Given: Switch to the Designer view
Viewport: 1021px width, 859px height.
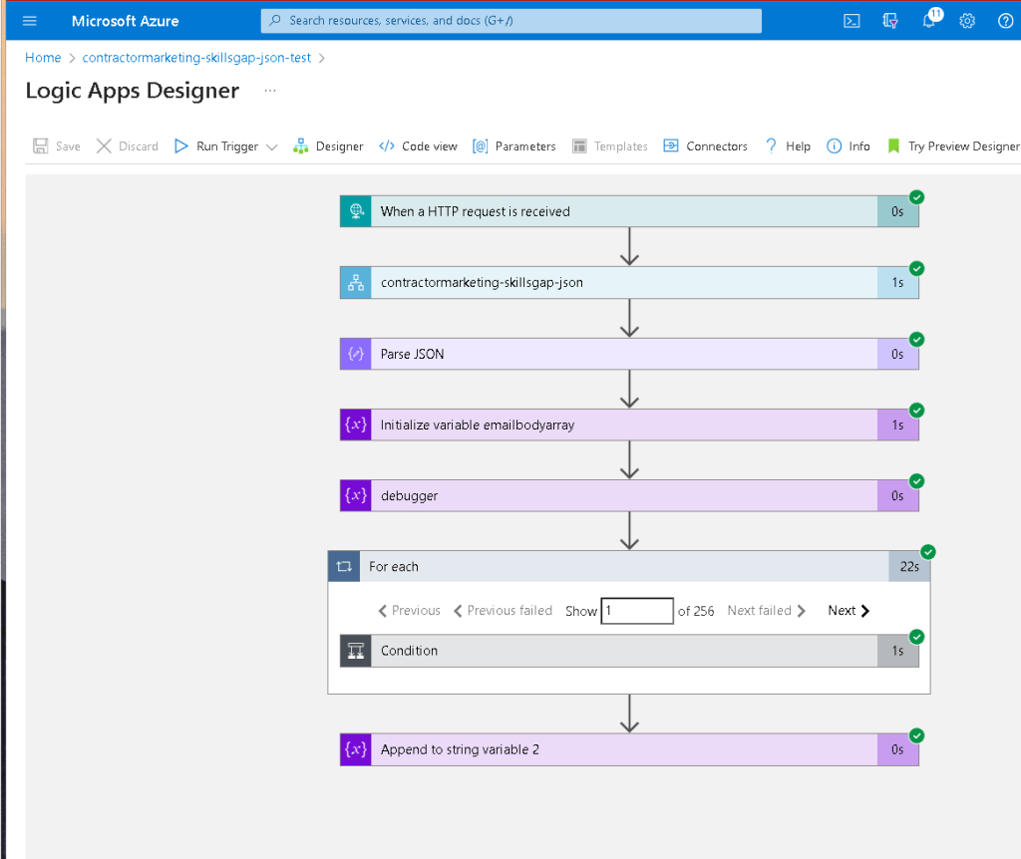Looking at the screenshot, I should [328, 145].
